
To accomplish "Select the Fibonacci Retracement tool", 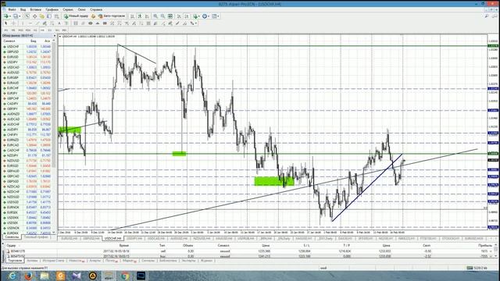I will [x=52, y=23].
